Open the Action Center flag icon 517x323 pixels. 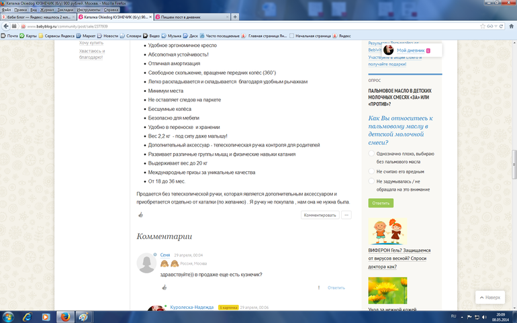coord(469,317)
